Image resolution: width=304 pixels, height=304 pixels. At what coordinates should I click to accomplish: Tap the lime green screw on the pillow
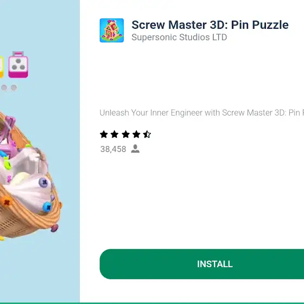(x=8, y=165)
